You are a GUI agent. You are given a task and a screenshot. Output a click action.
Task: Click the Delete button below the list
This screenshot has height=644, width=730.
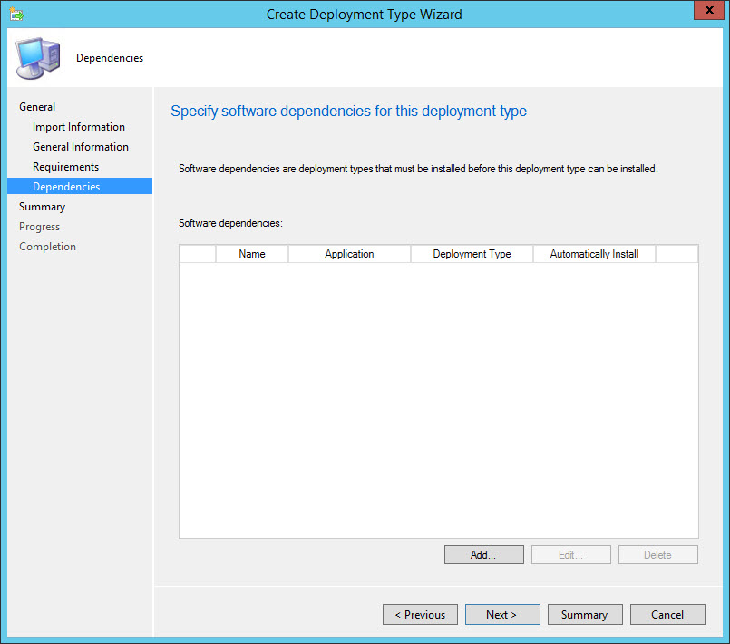(657, 555)
